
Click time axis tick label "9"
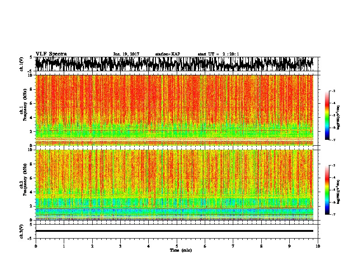pos(289,246)
